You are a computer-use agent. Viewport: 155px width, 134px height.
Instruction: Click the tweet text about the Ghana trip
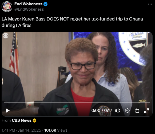click(x=72, y=22)
